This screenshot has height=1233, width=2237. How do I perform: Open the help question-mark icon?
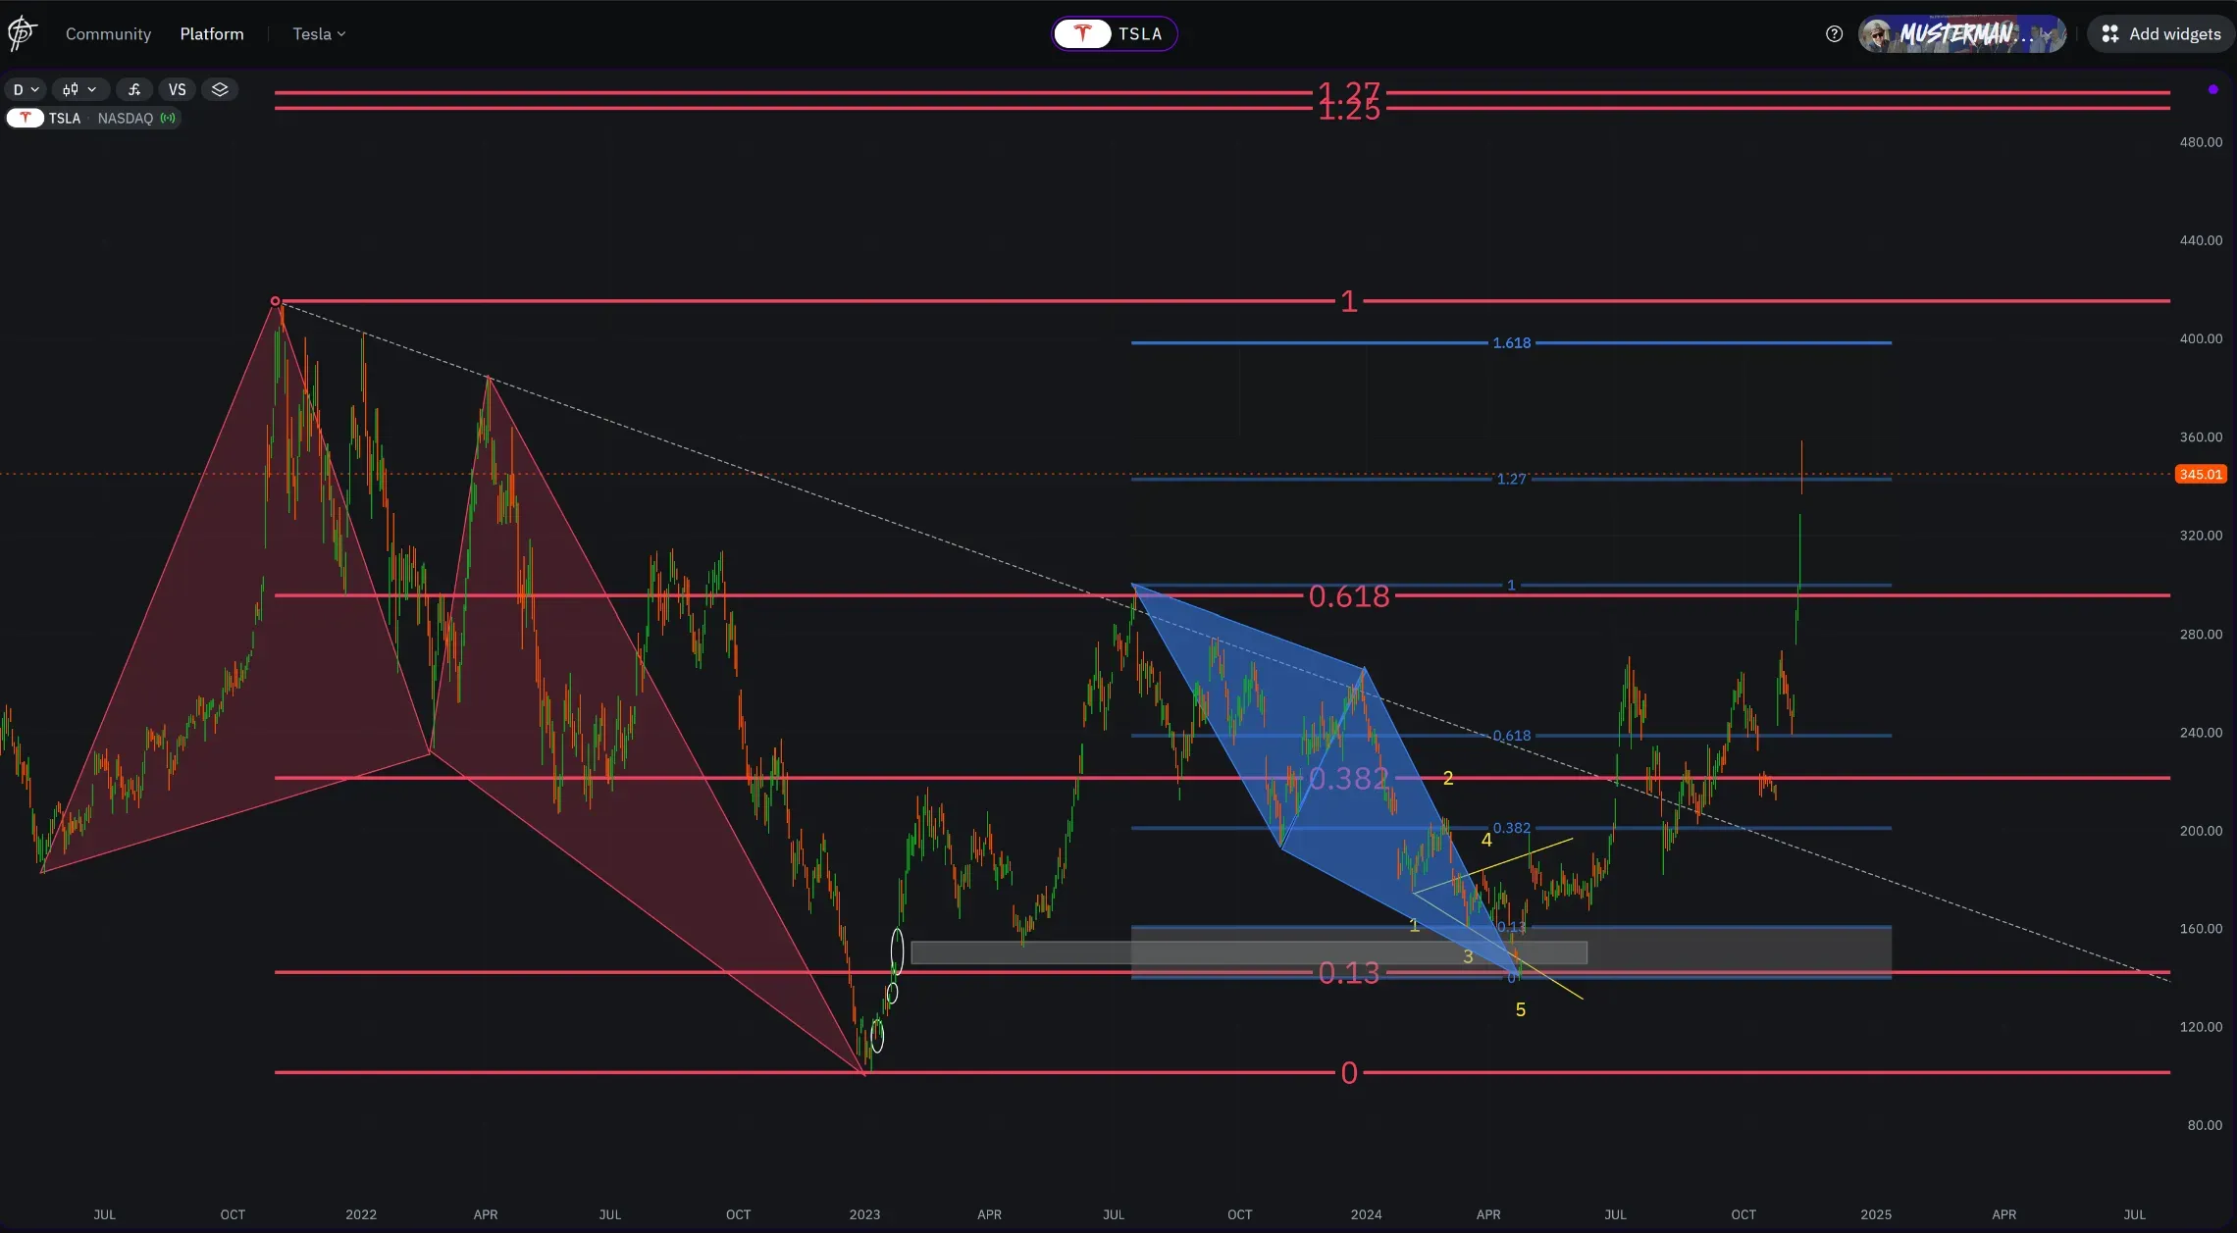pos(1834,34)
